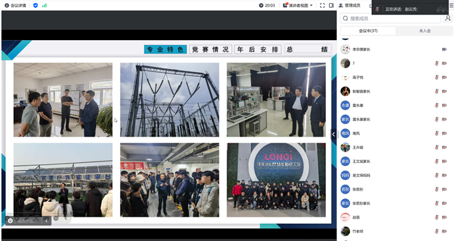Open the 演讲者视图 view dropdown
The width and height of the screenshot is (454, 241).
(x=298, y=5)
